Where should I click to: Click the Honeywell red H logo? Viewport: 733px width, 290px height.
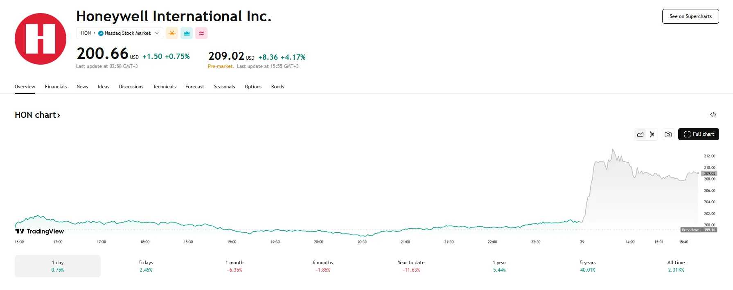tap(41, 39)
